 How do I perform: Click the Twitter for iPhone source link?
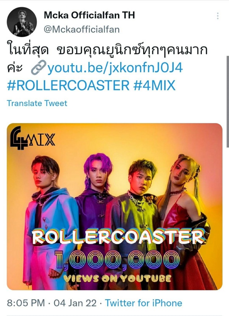(x=144, y=303)
